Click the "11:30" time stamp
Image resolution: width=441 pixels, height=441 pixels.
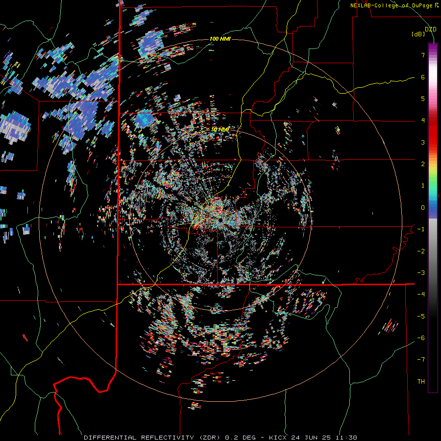pyautogui.click(x=346, y=438)
